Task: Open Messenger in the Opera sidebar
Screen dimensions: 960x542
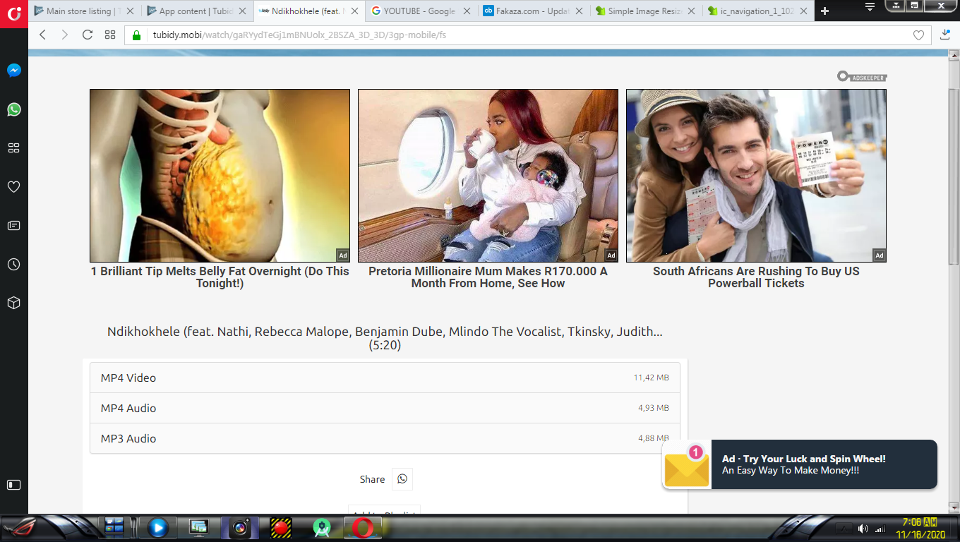Action: [13, 71]
